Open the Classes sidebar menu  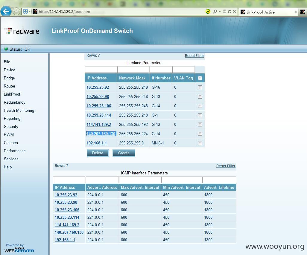(x=11, y=143)
